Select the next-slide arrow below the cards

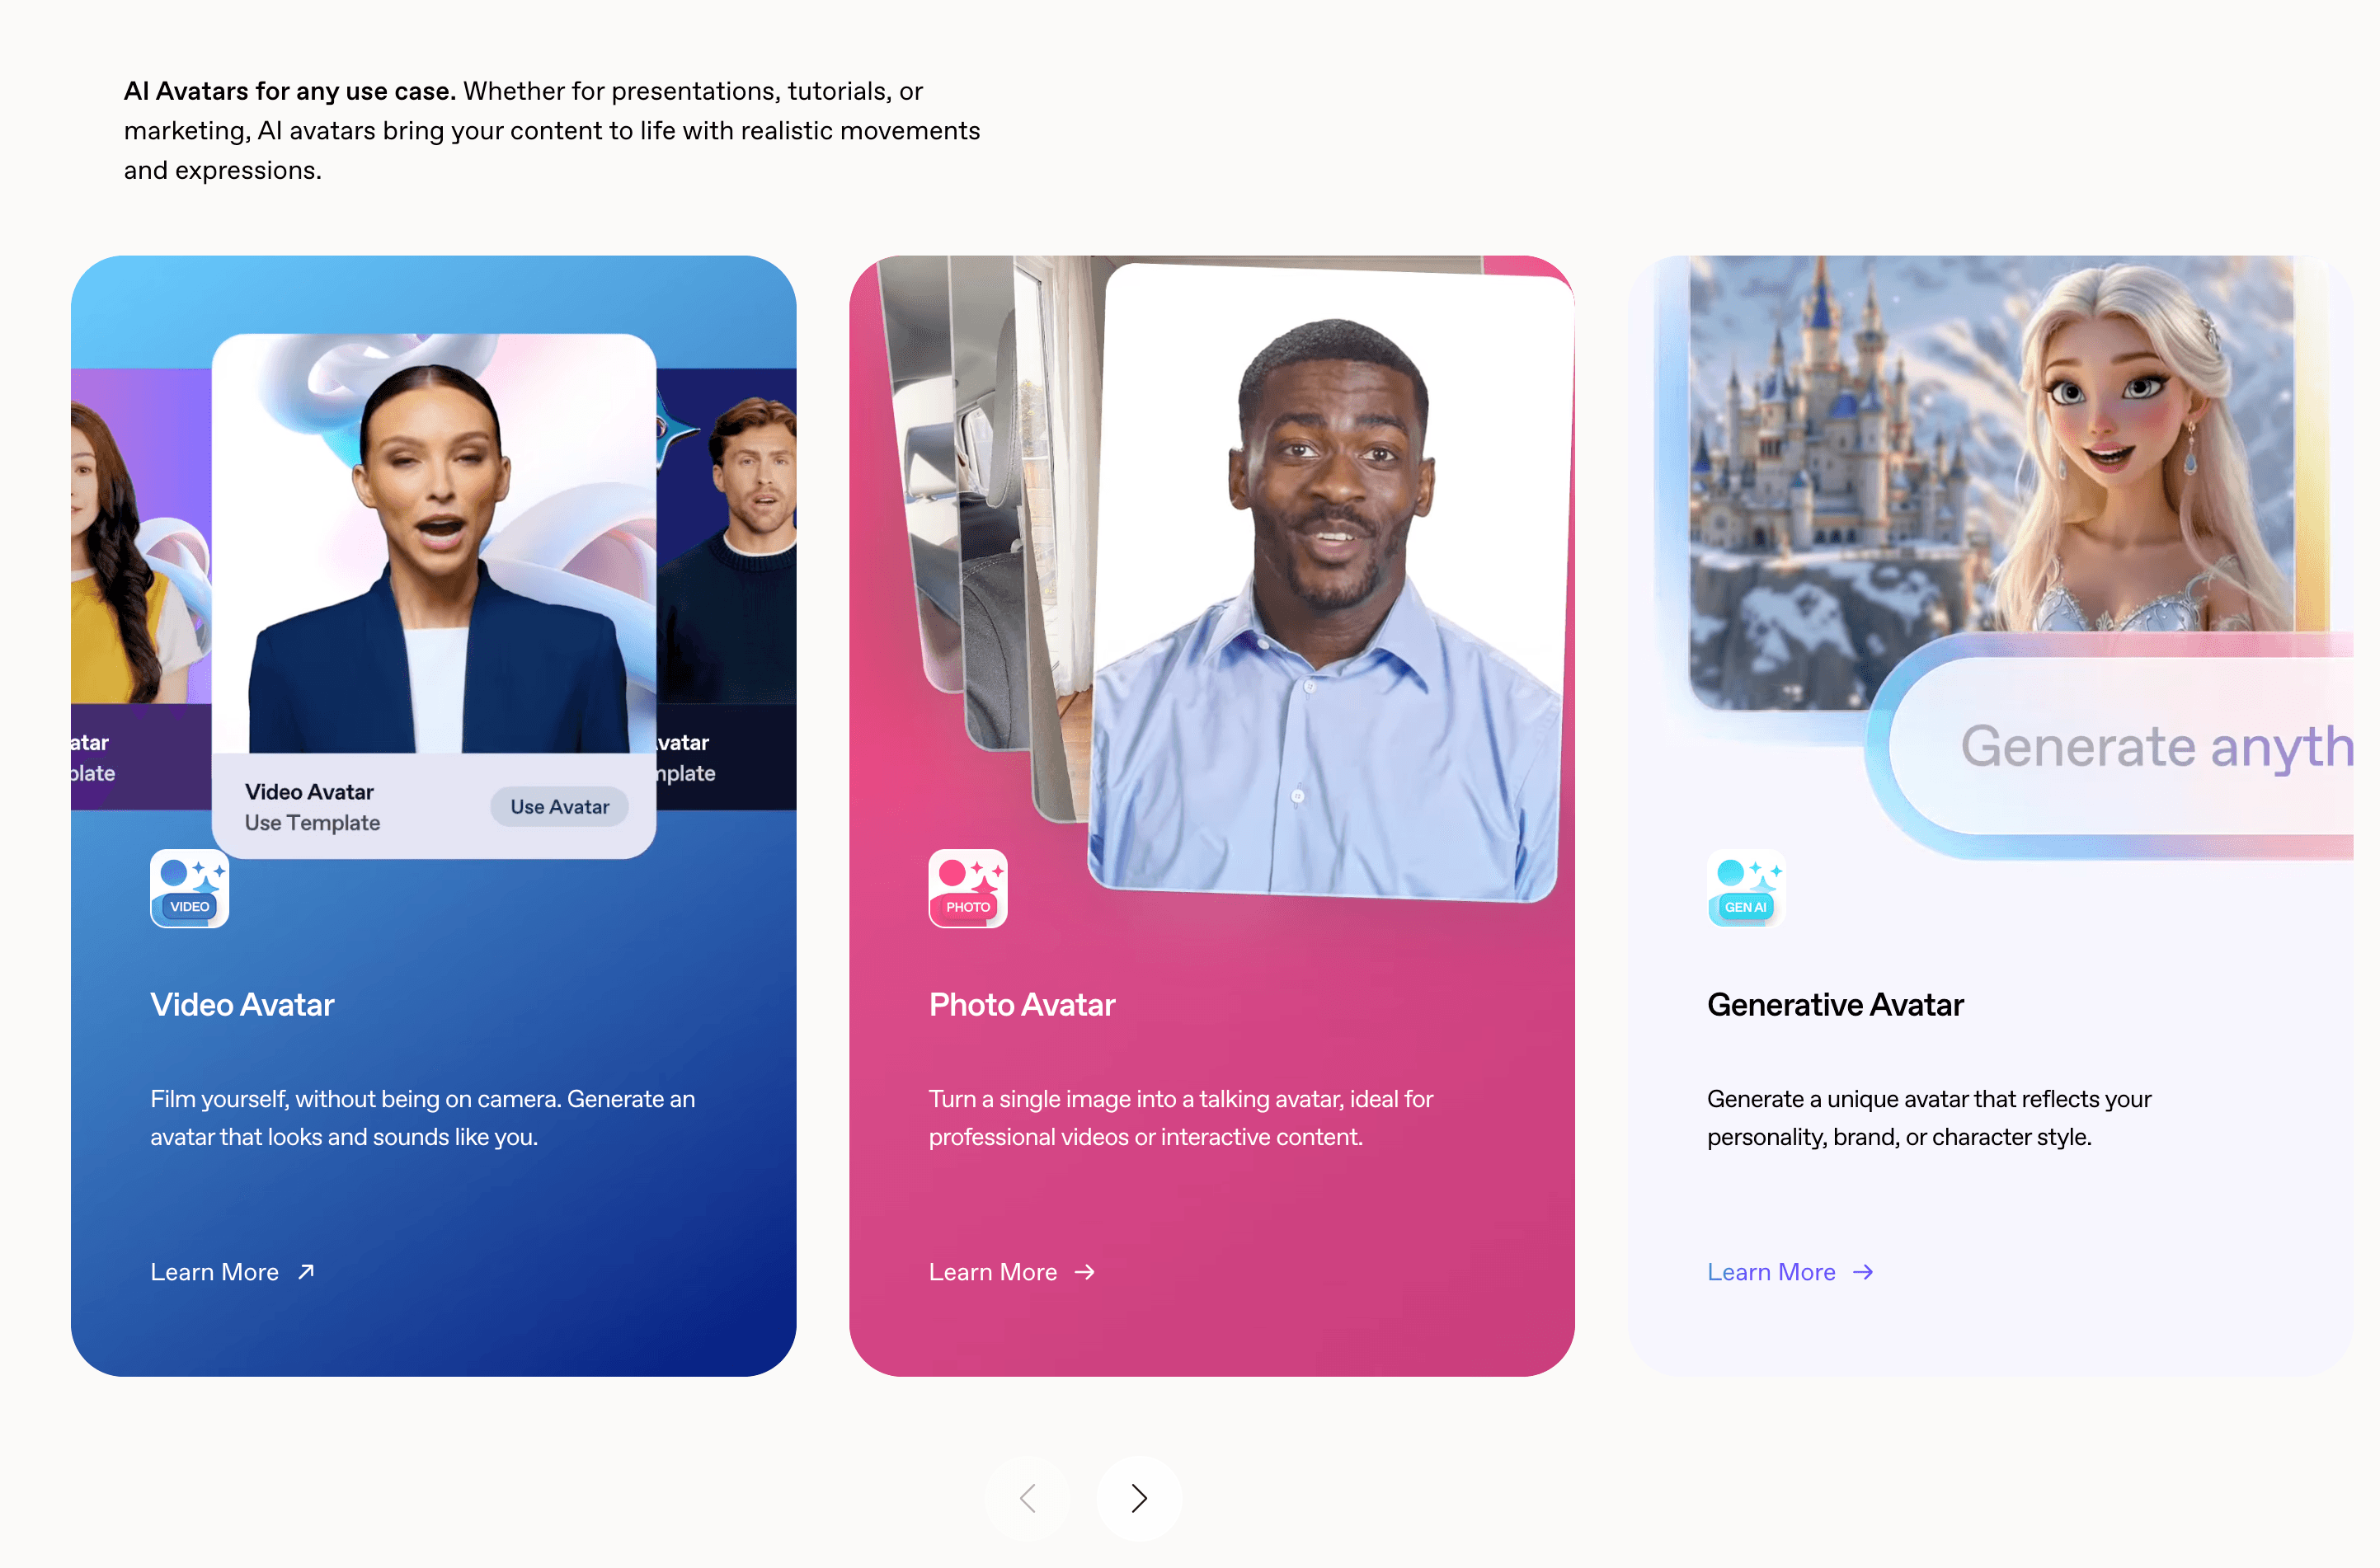coord(1139,1498)
